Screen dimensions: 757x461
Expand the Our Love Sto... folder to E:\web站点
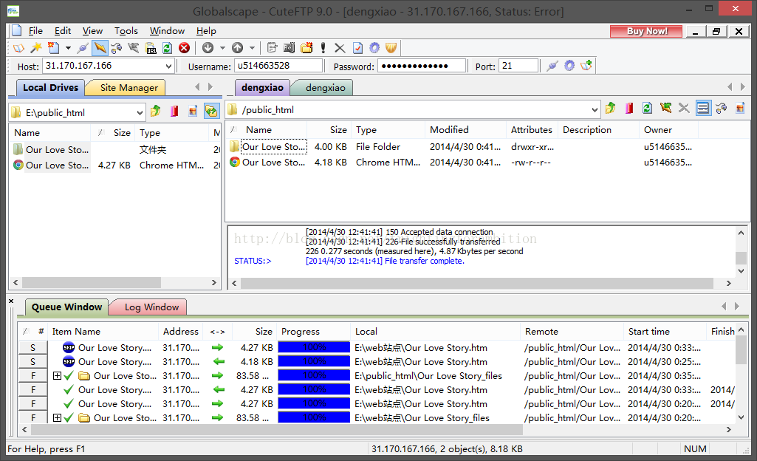point(57,417)
